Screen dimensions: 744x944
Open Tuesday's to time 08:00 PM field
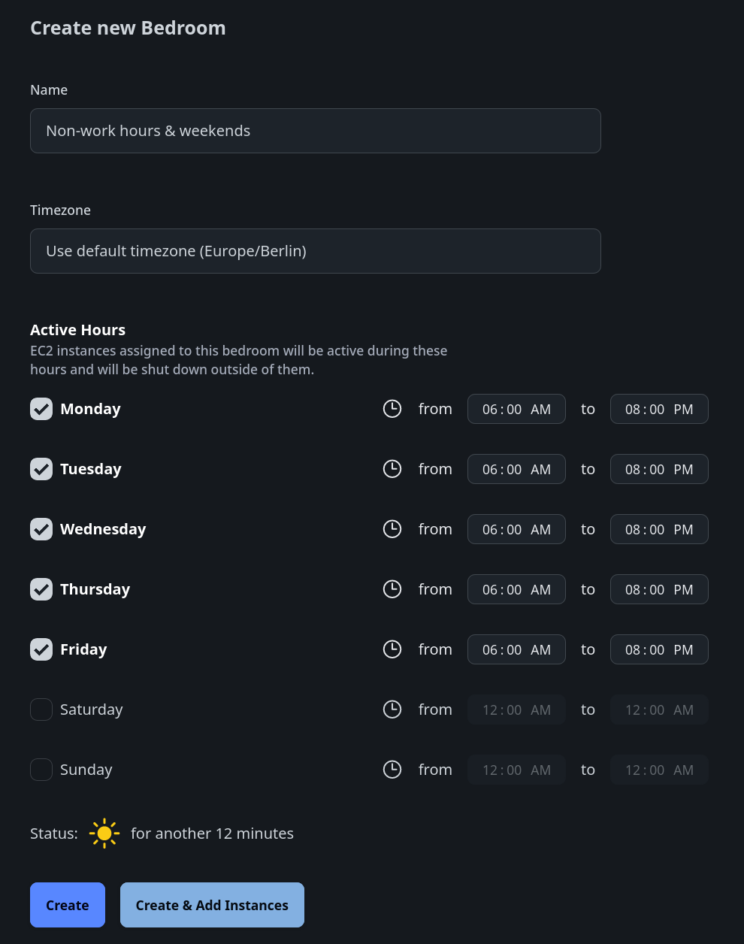659,469
